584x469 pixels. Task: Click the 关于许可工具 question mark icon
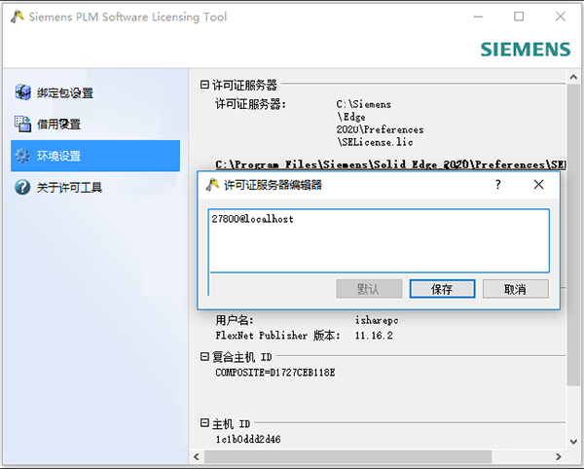pyautogui.click(x=22, y=187)
